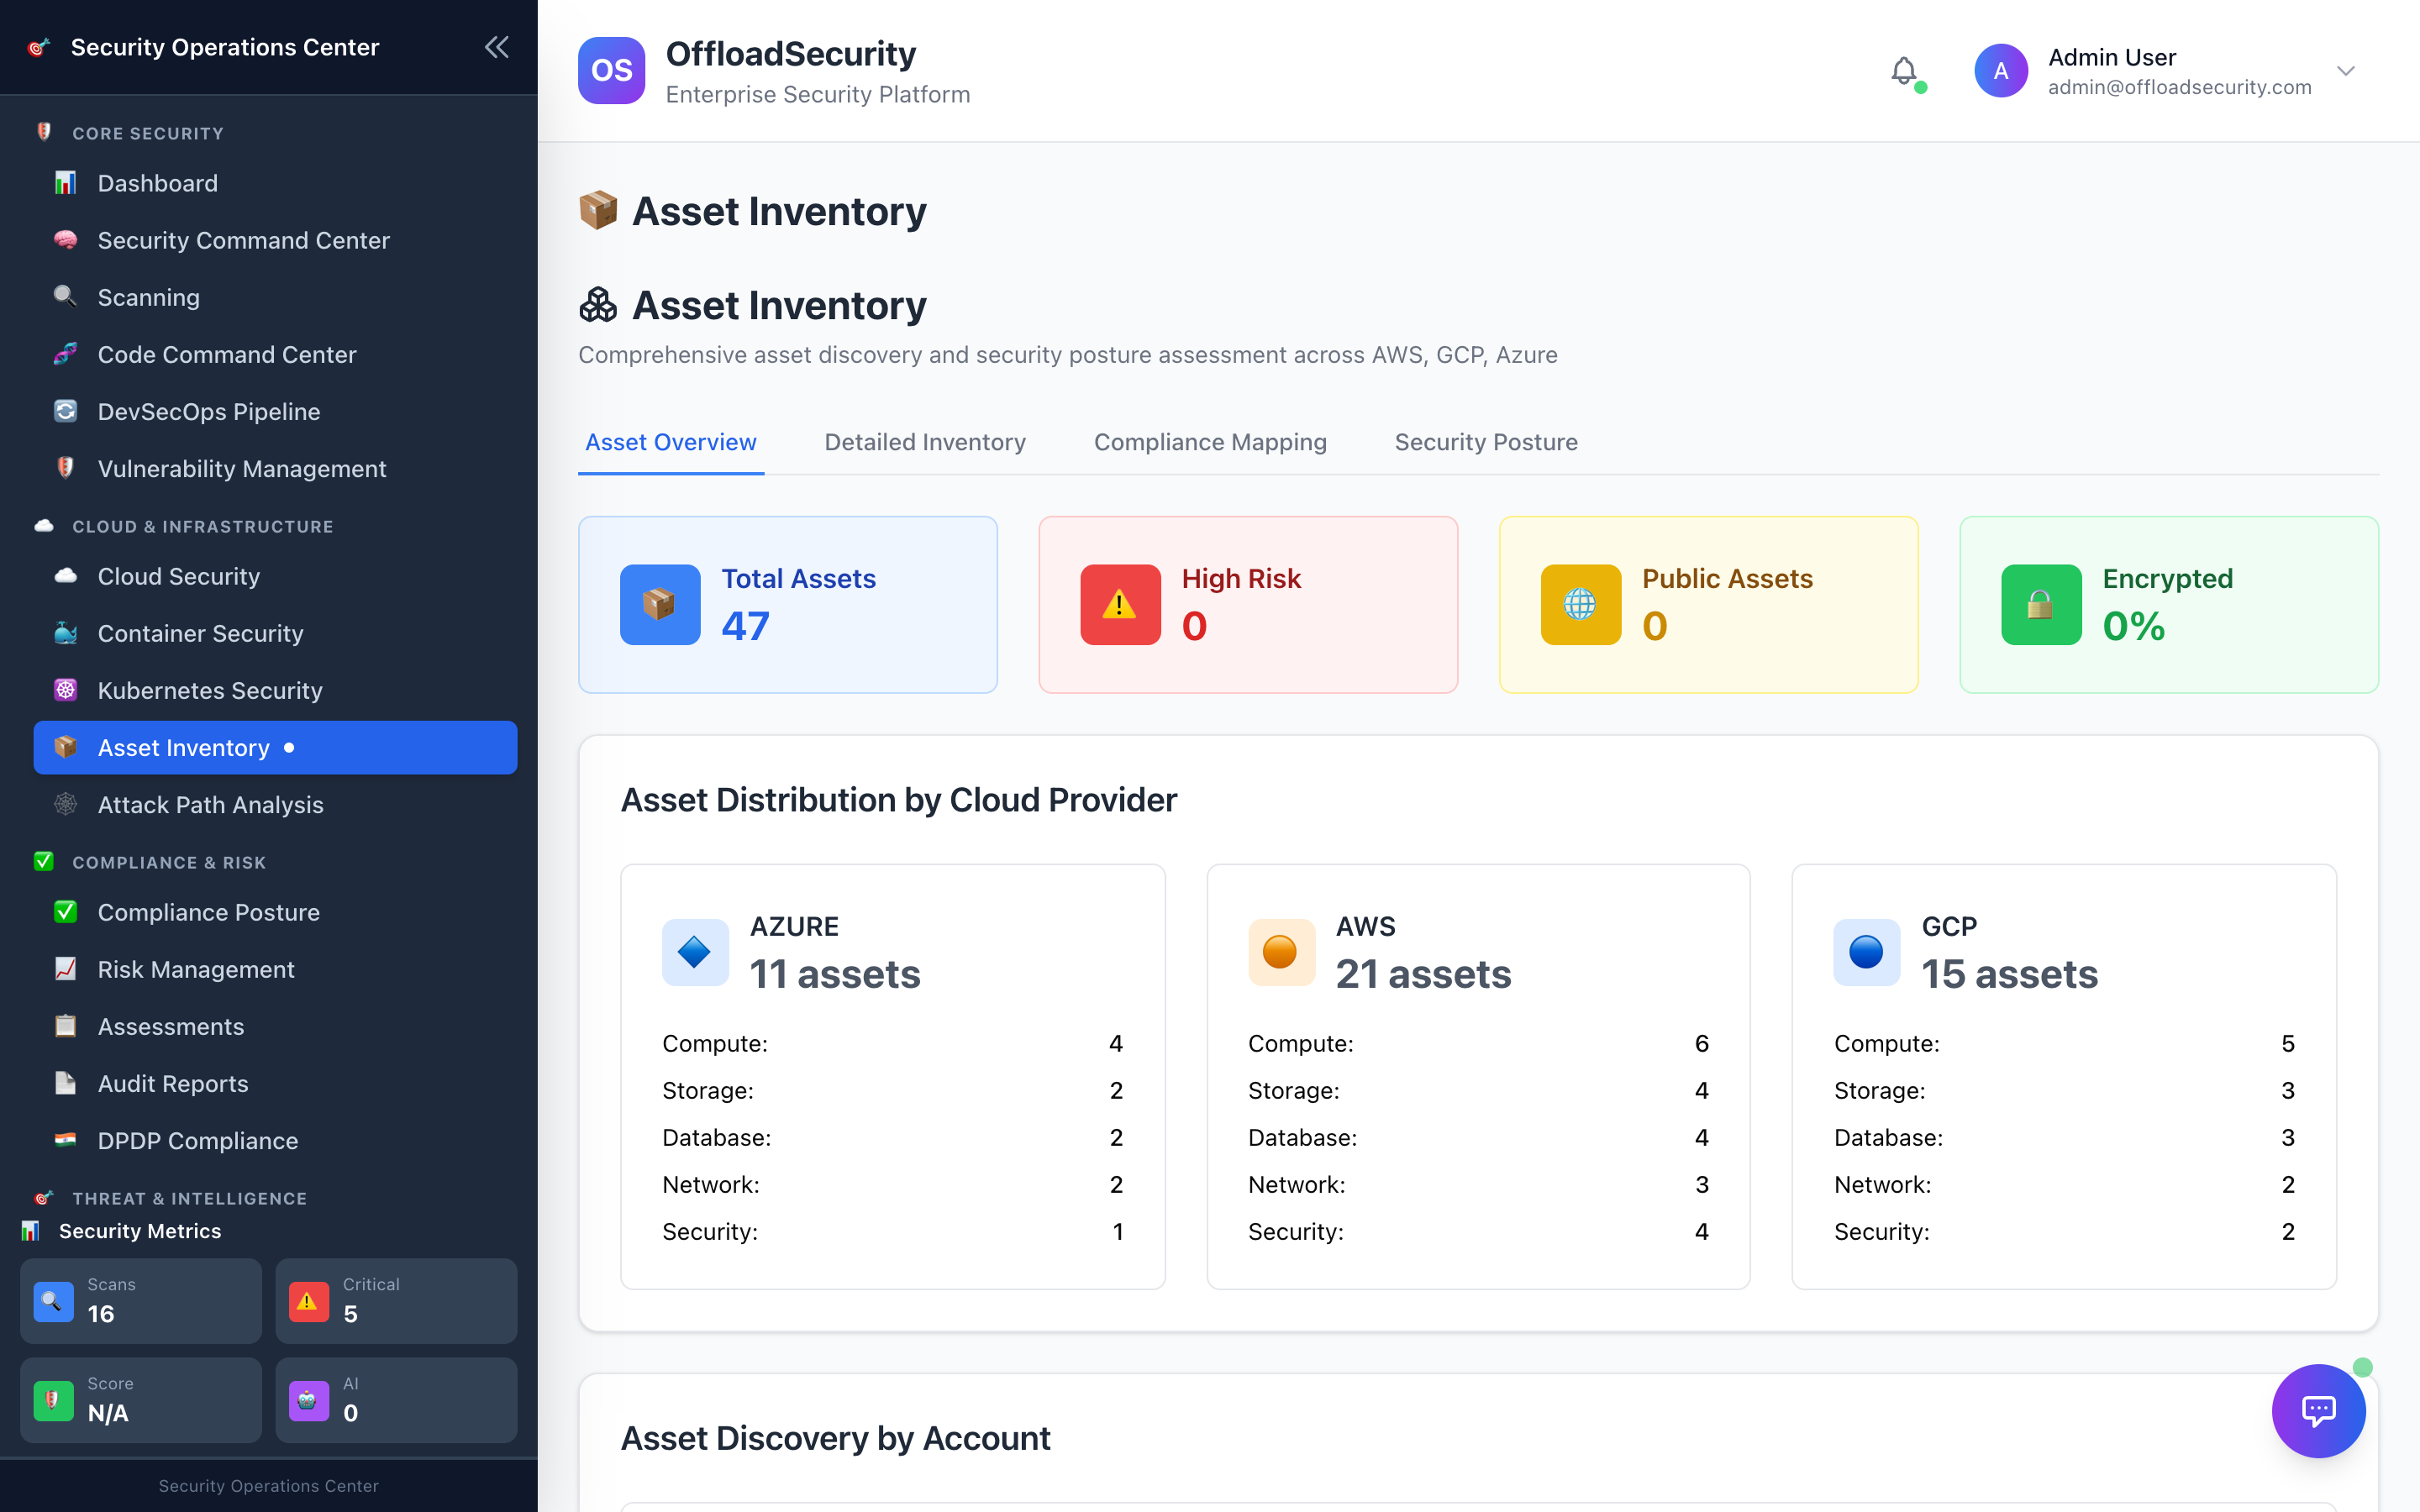Collapse the sidebar with double-chevron icon
Screen dimensions: 2420x1512
[x=497, y=47]
